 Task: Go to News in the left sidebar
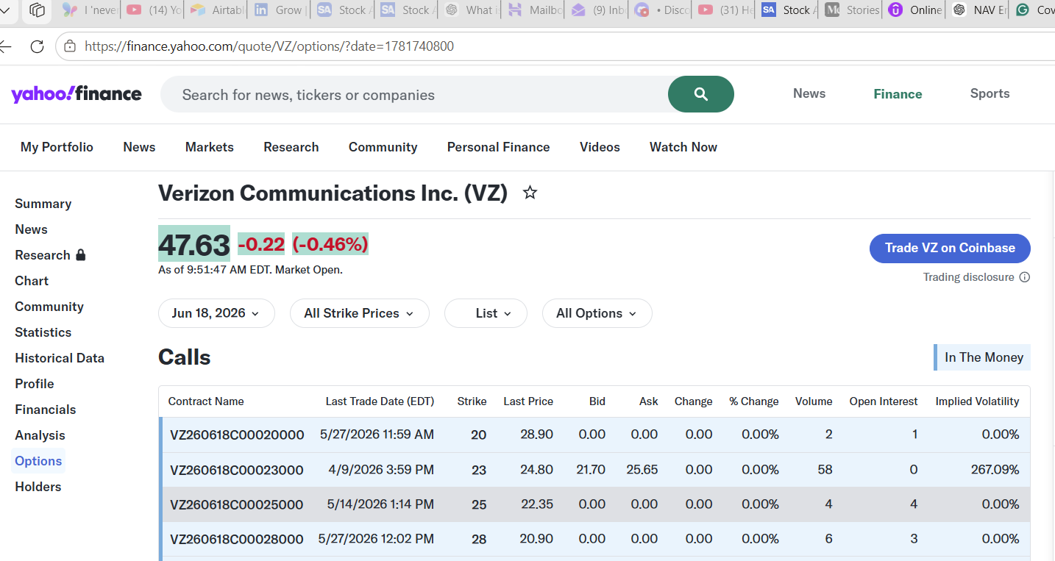coord(31,229)
